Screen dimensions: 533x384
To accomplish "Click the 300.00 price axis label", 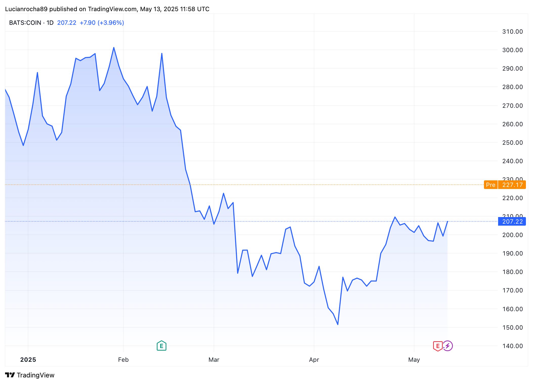I will pos(512,50).
